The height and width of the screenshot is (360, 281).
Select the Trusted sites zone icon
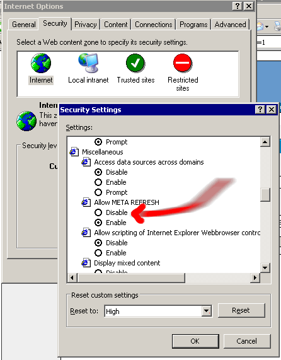point(135,63)
